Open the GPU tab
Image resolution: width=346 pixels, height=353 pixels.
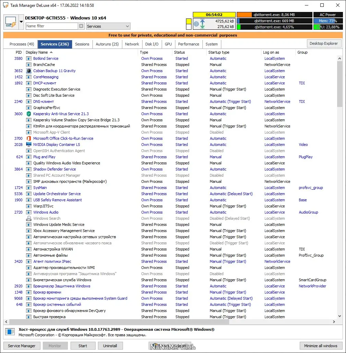click(x=168, y=44)
